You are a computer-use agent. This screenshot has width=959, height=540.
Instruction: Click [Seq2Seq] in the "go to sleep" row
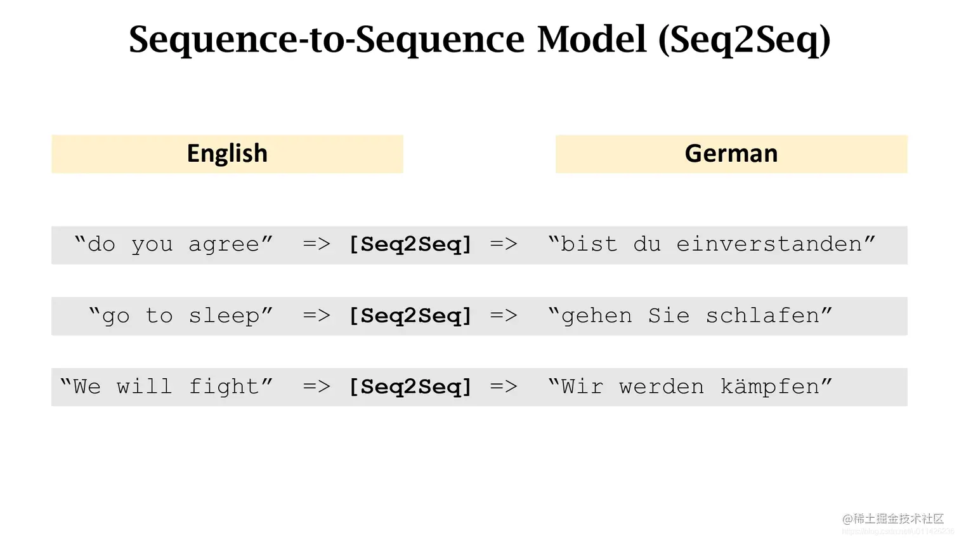[410, 315]
